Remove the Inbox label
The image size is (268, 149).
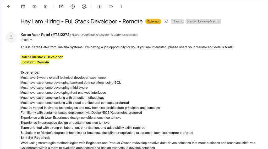182,21
